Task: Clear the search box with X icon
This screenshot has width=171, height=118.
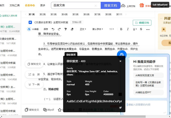Action: pyautogui.click(x=96, y=6)
